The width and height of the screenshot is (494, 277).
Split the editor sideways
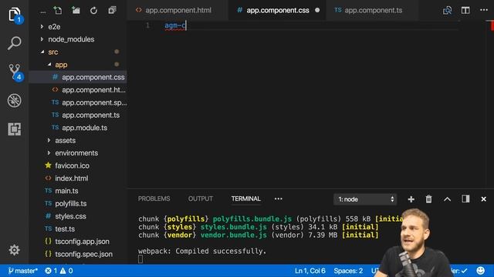(465, 10)
